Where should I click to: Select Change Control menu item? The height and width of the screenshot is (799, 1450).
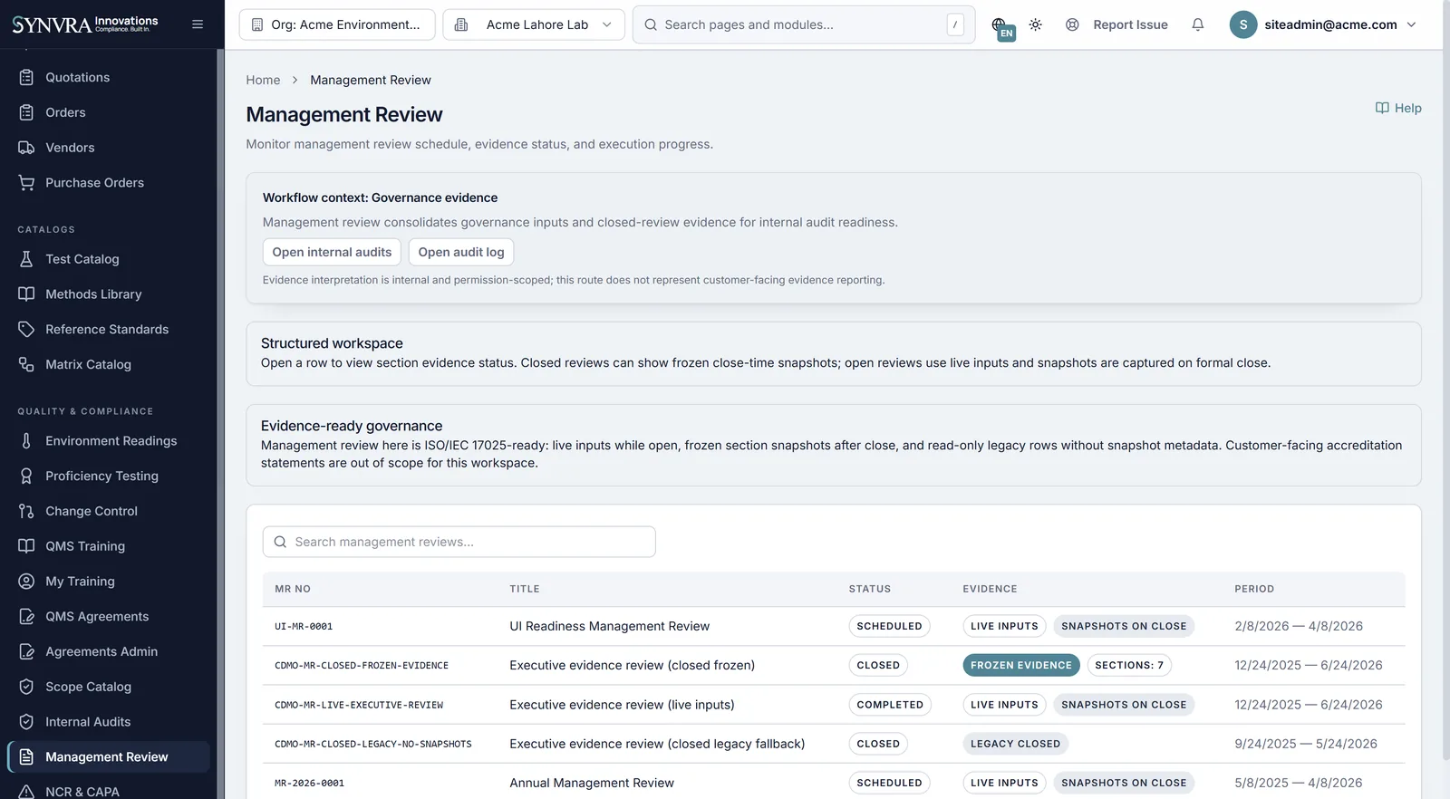109,511
